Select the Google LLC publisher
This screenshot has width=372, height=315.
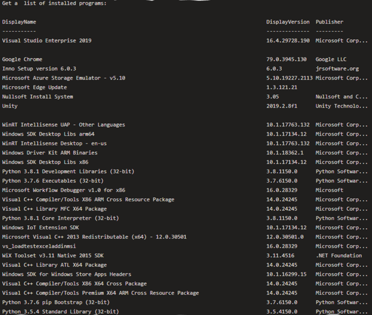pyautogui.click(x=331, y=59)
